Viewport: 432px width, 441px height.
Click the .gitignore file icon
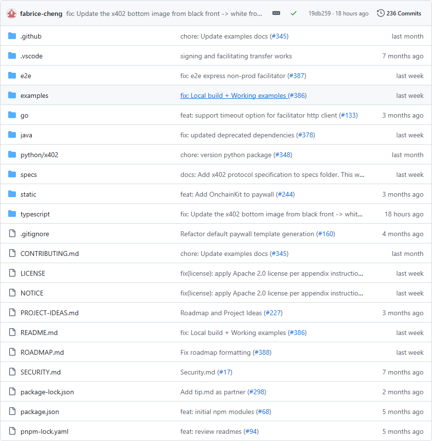[x=12, y=234]
